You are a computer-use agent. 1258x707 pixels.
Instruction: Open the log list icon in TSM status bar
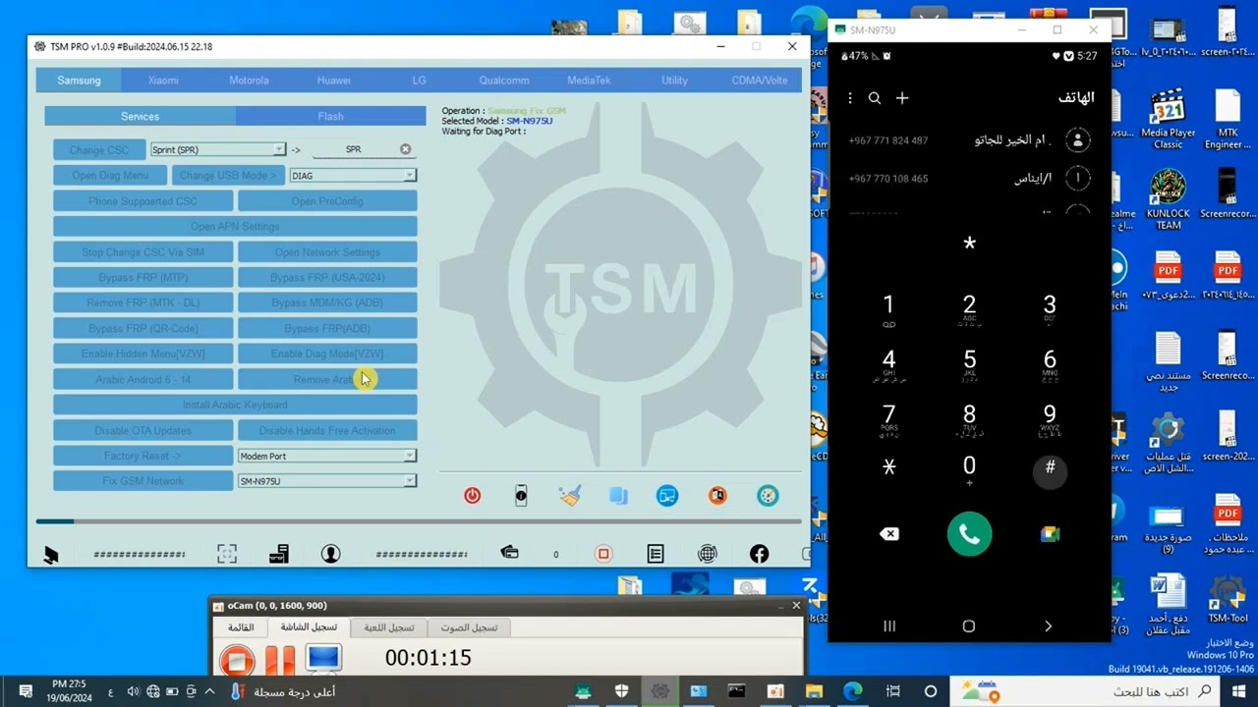(656, 554)
